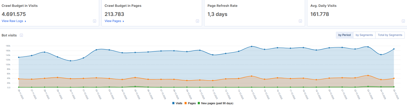Select the last Visits point on 25-12-2025
The width and height of the screenshot is (407, 106).
point(394,49)
